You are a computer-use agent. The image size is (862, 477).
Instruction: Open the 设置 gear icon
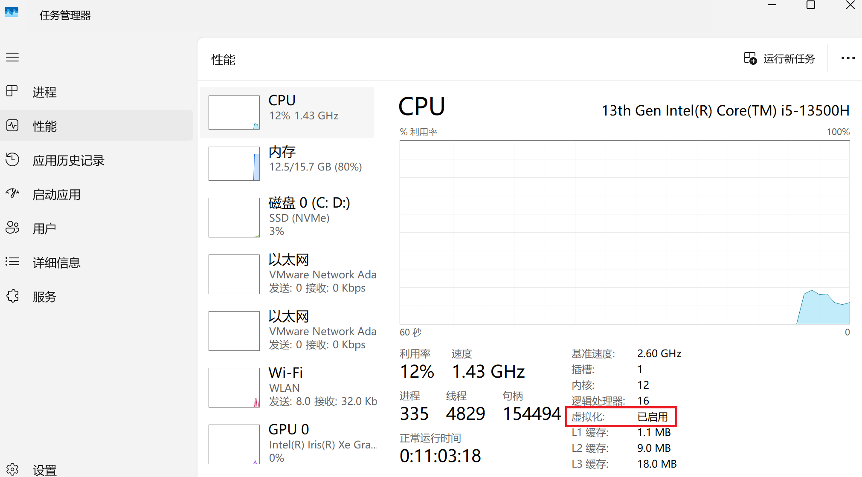coord(12,469)
